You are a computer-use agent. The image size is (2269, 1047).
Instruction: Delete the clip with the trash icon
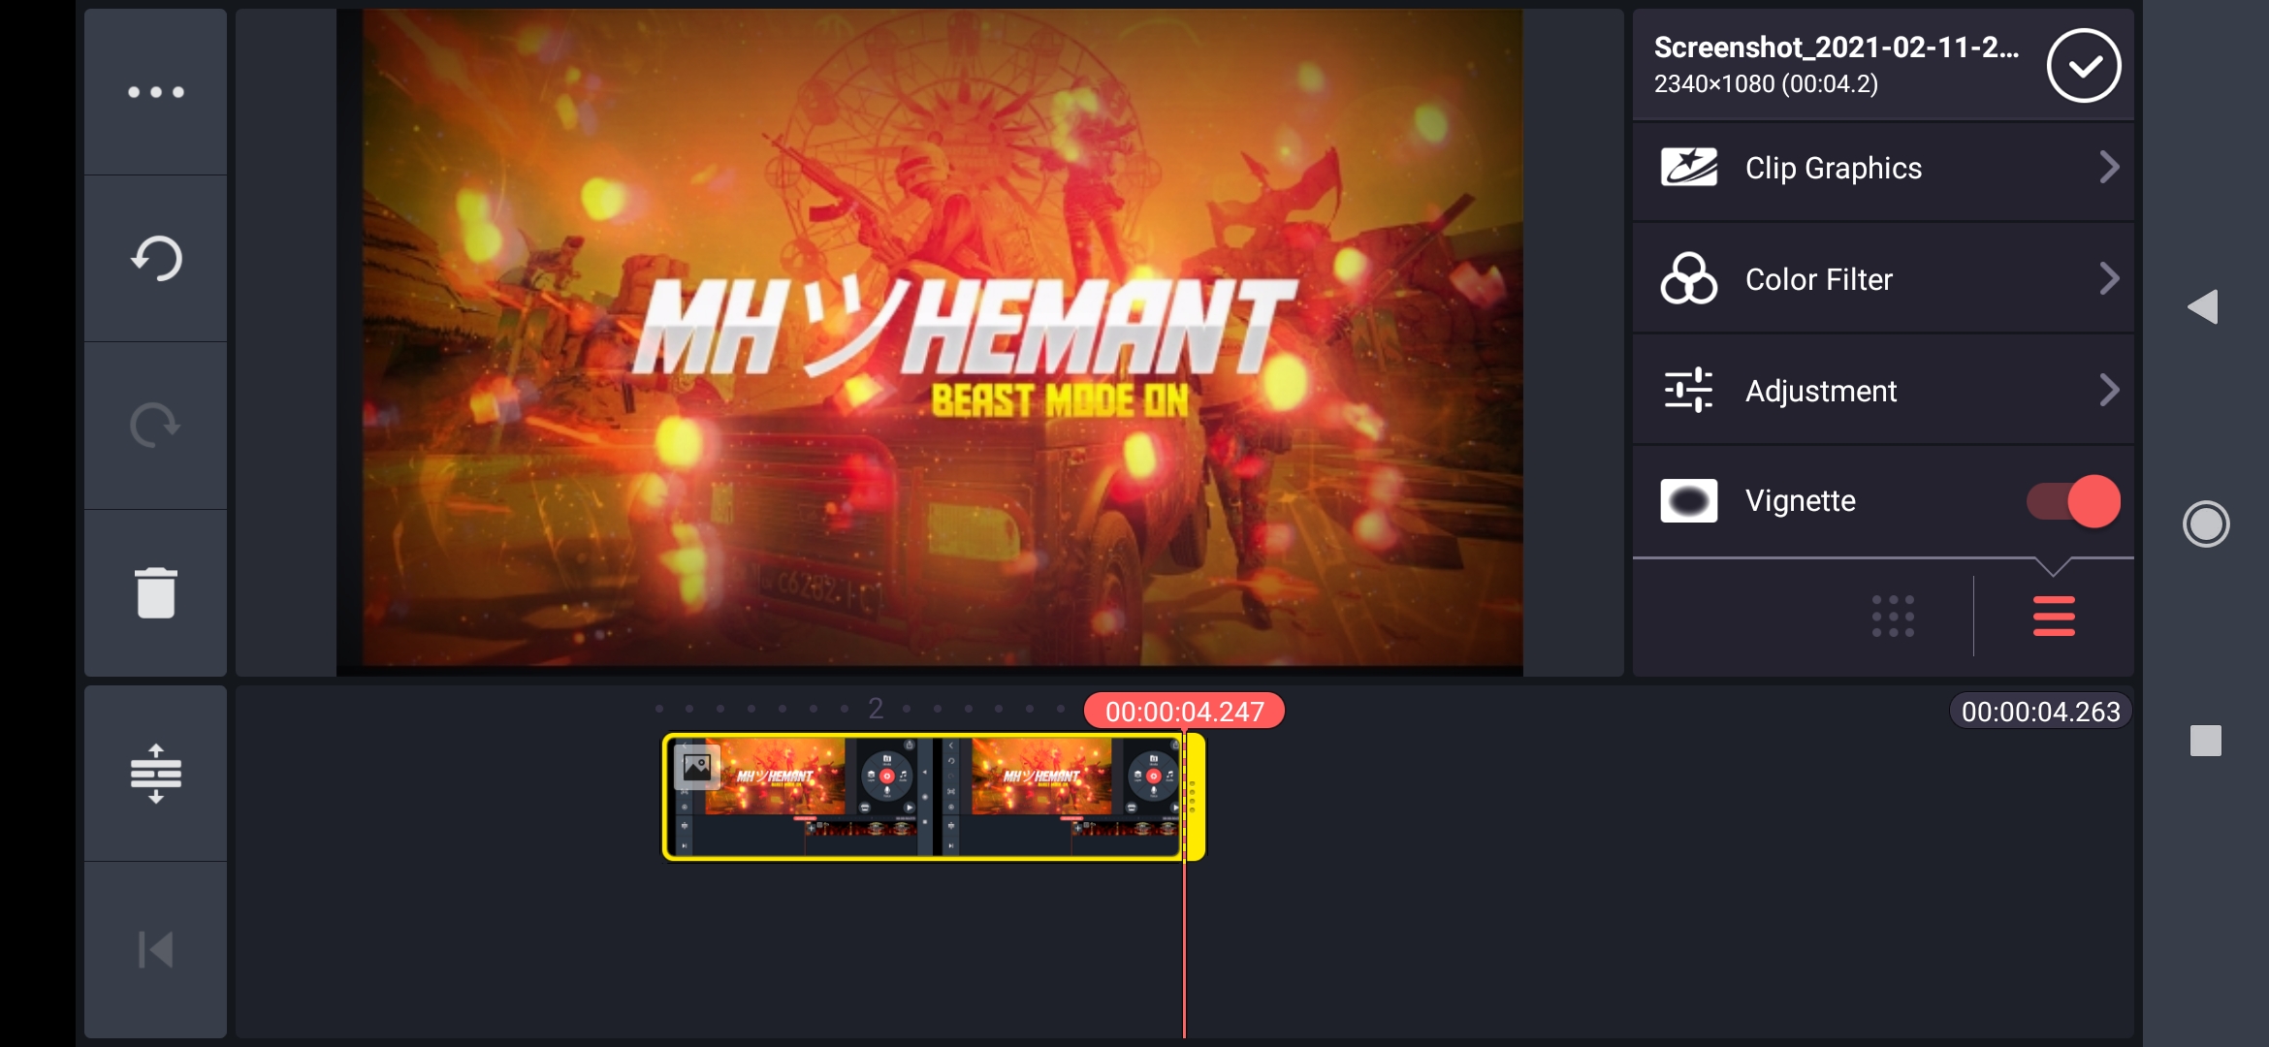(155, 592)
